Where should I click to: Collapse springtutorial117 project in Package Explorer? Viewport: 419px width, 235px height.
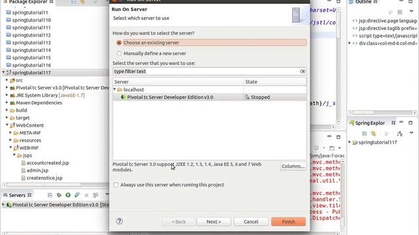[x=3, y=72]
